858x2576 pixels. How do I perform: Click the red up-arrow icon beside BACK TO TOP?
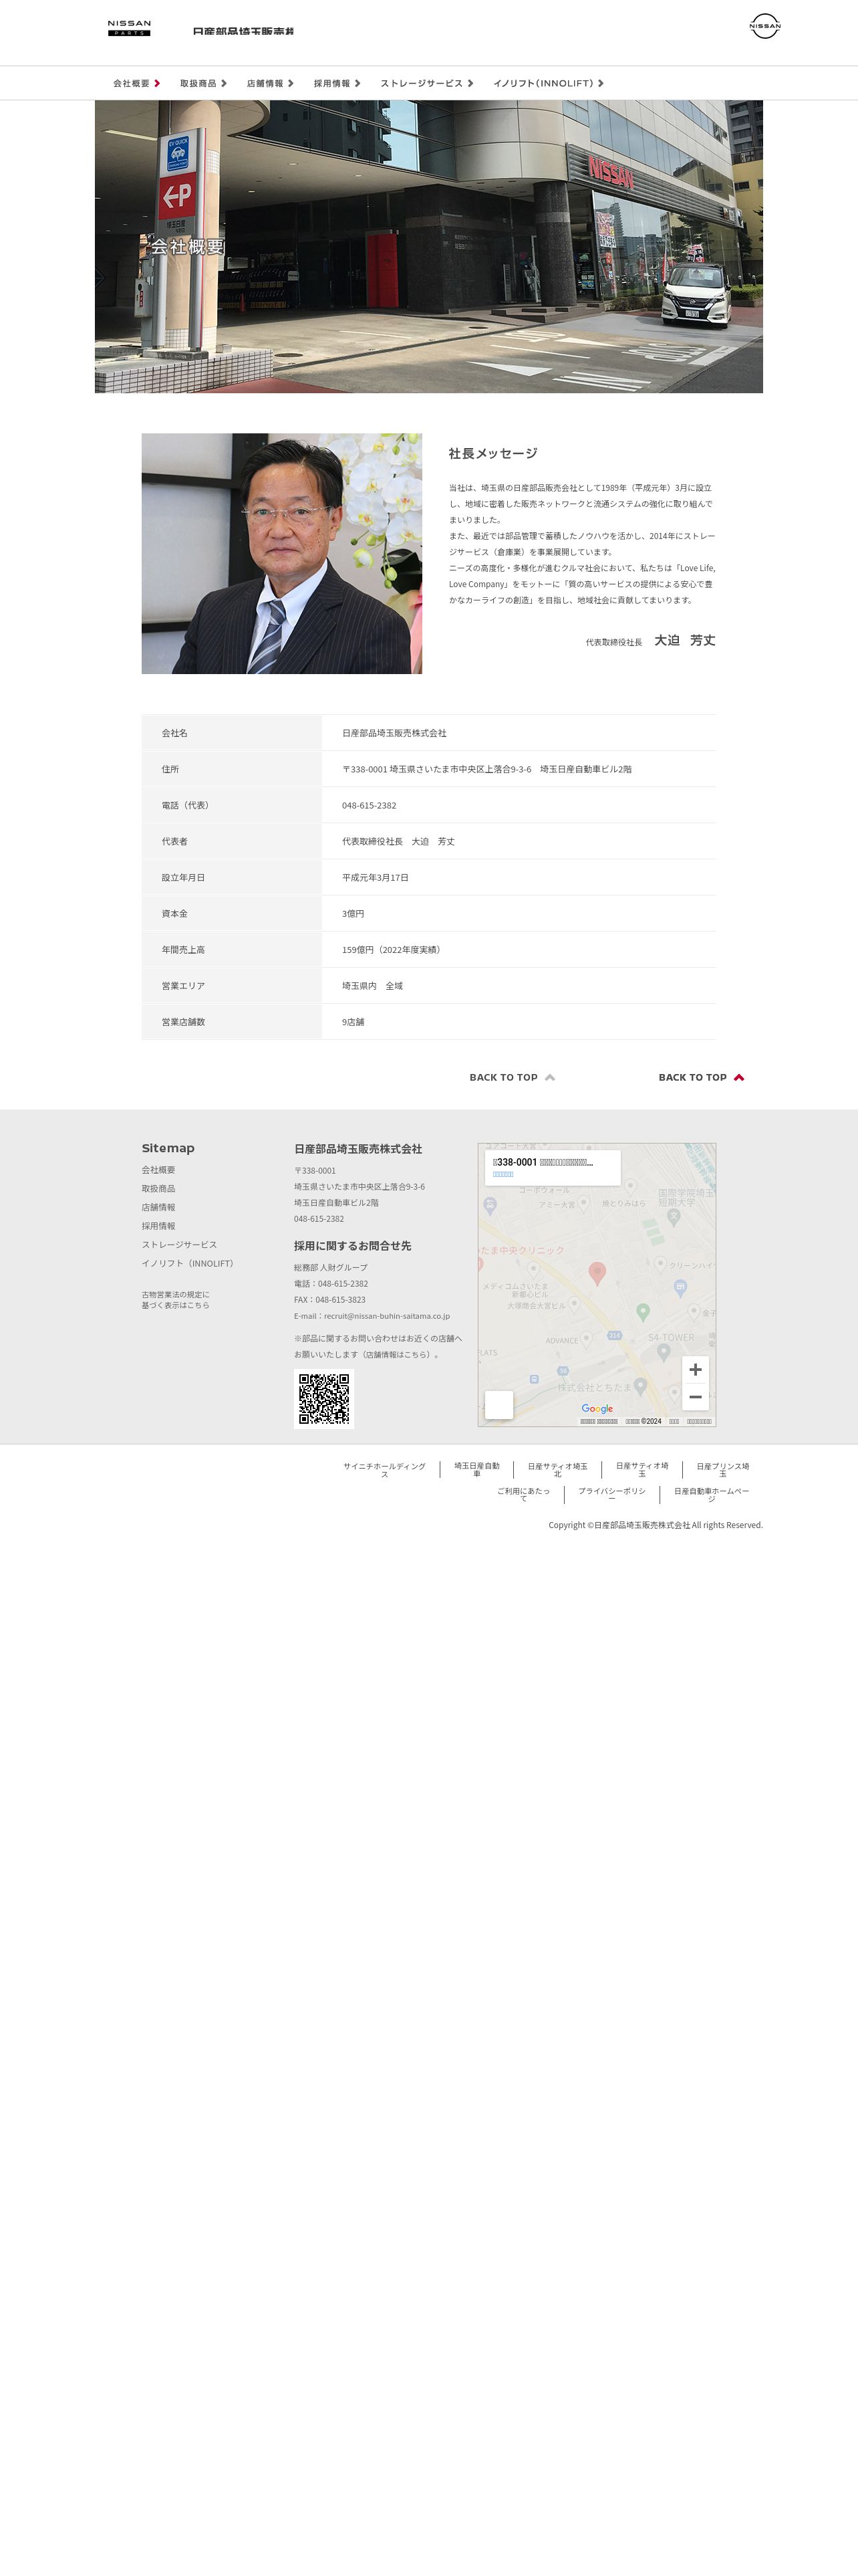pyautogui.click(x=739, y=1077)
